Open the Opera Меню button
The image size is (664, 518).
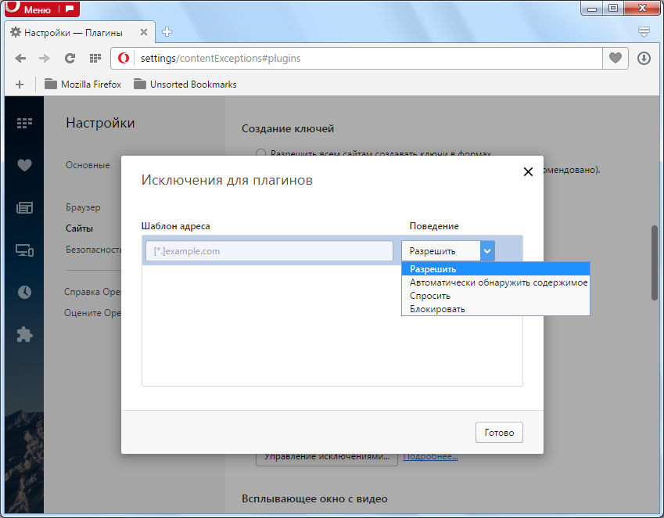coord(31,9)
